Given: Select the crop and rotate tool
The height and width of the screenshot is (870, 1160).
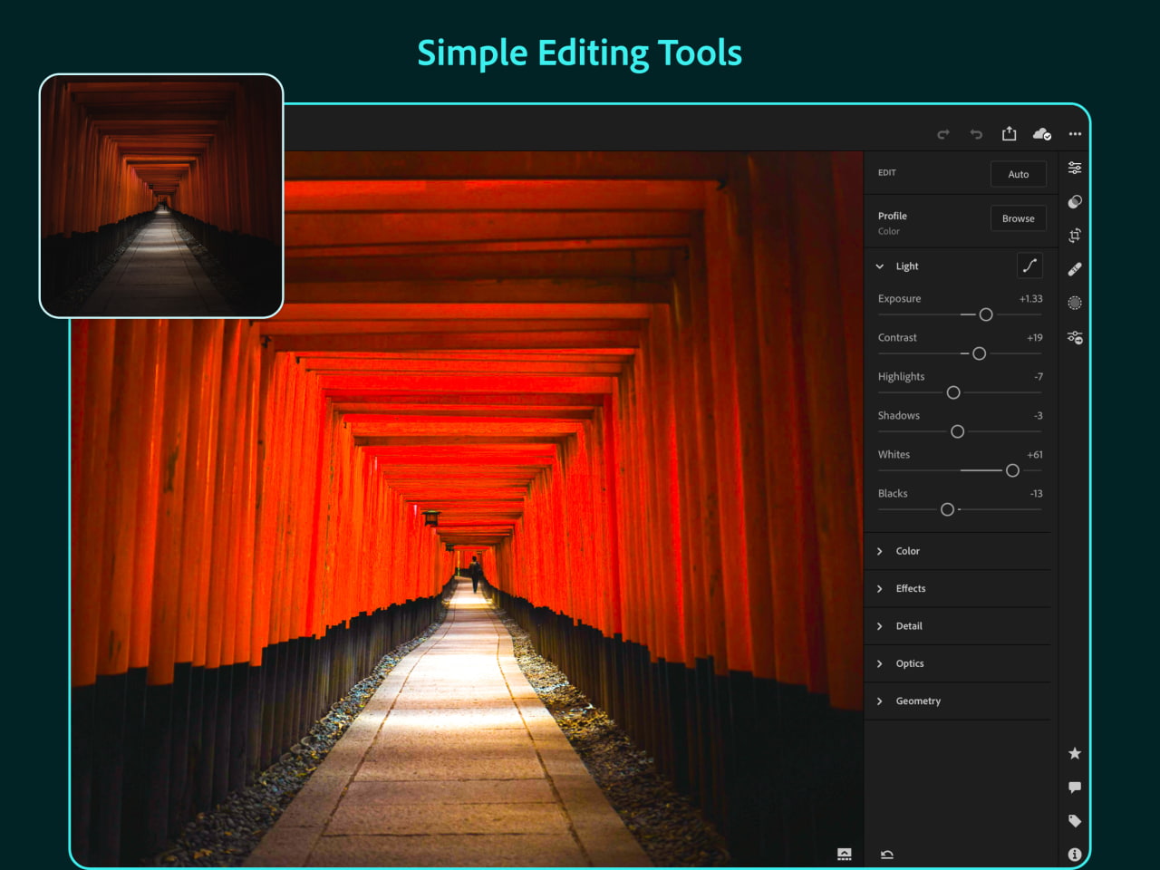Looking at the screenshot, I should click(x=1075, y=236).
